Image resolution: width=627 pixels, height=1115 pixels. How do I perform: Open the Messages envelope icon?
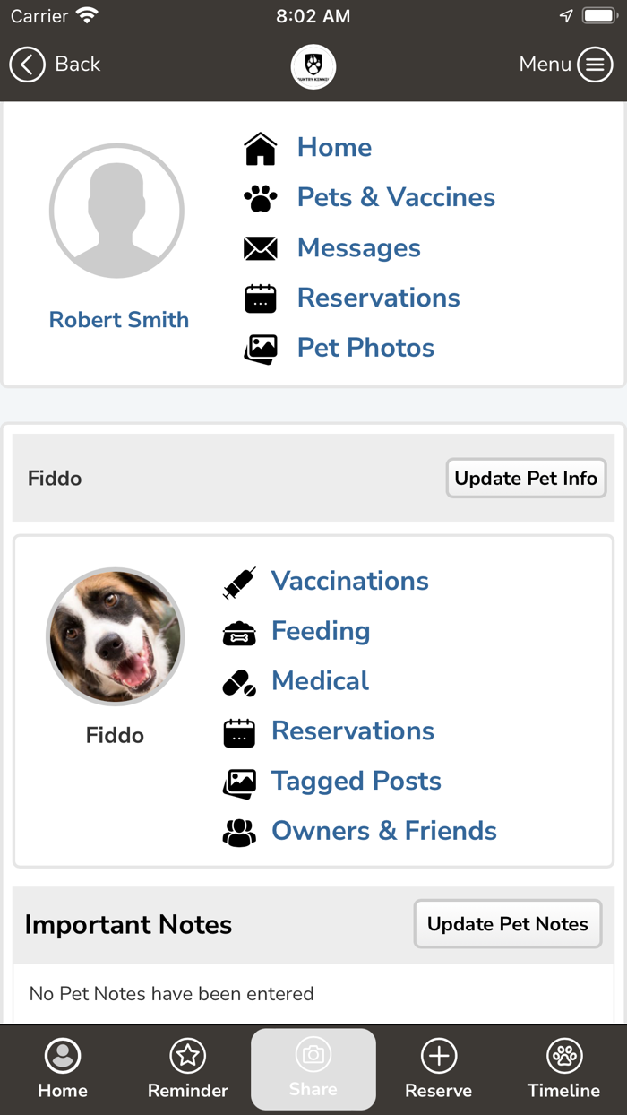(x=261, y=247)
